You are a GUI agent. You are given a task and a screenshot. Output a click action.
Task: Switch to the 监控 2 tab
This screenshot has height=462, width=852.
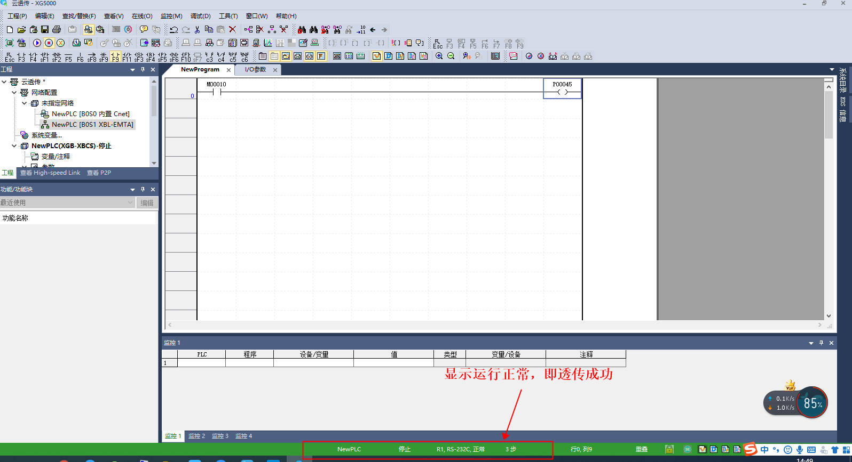coord(196,436)
